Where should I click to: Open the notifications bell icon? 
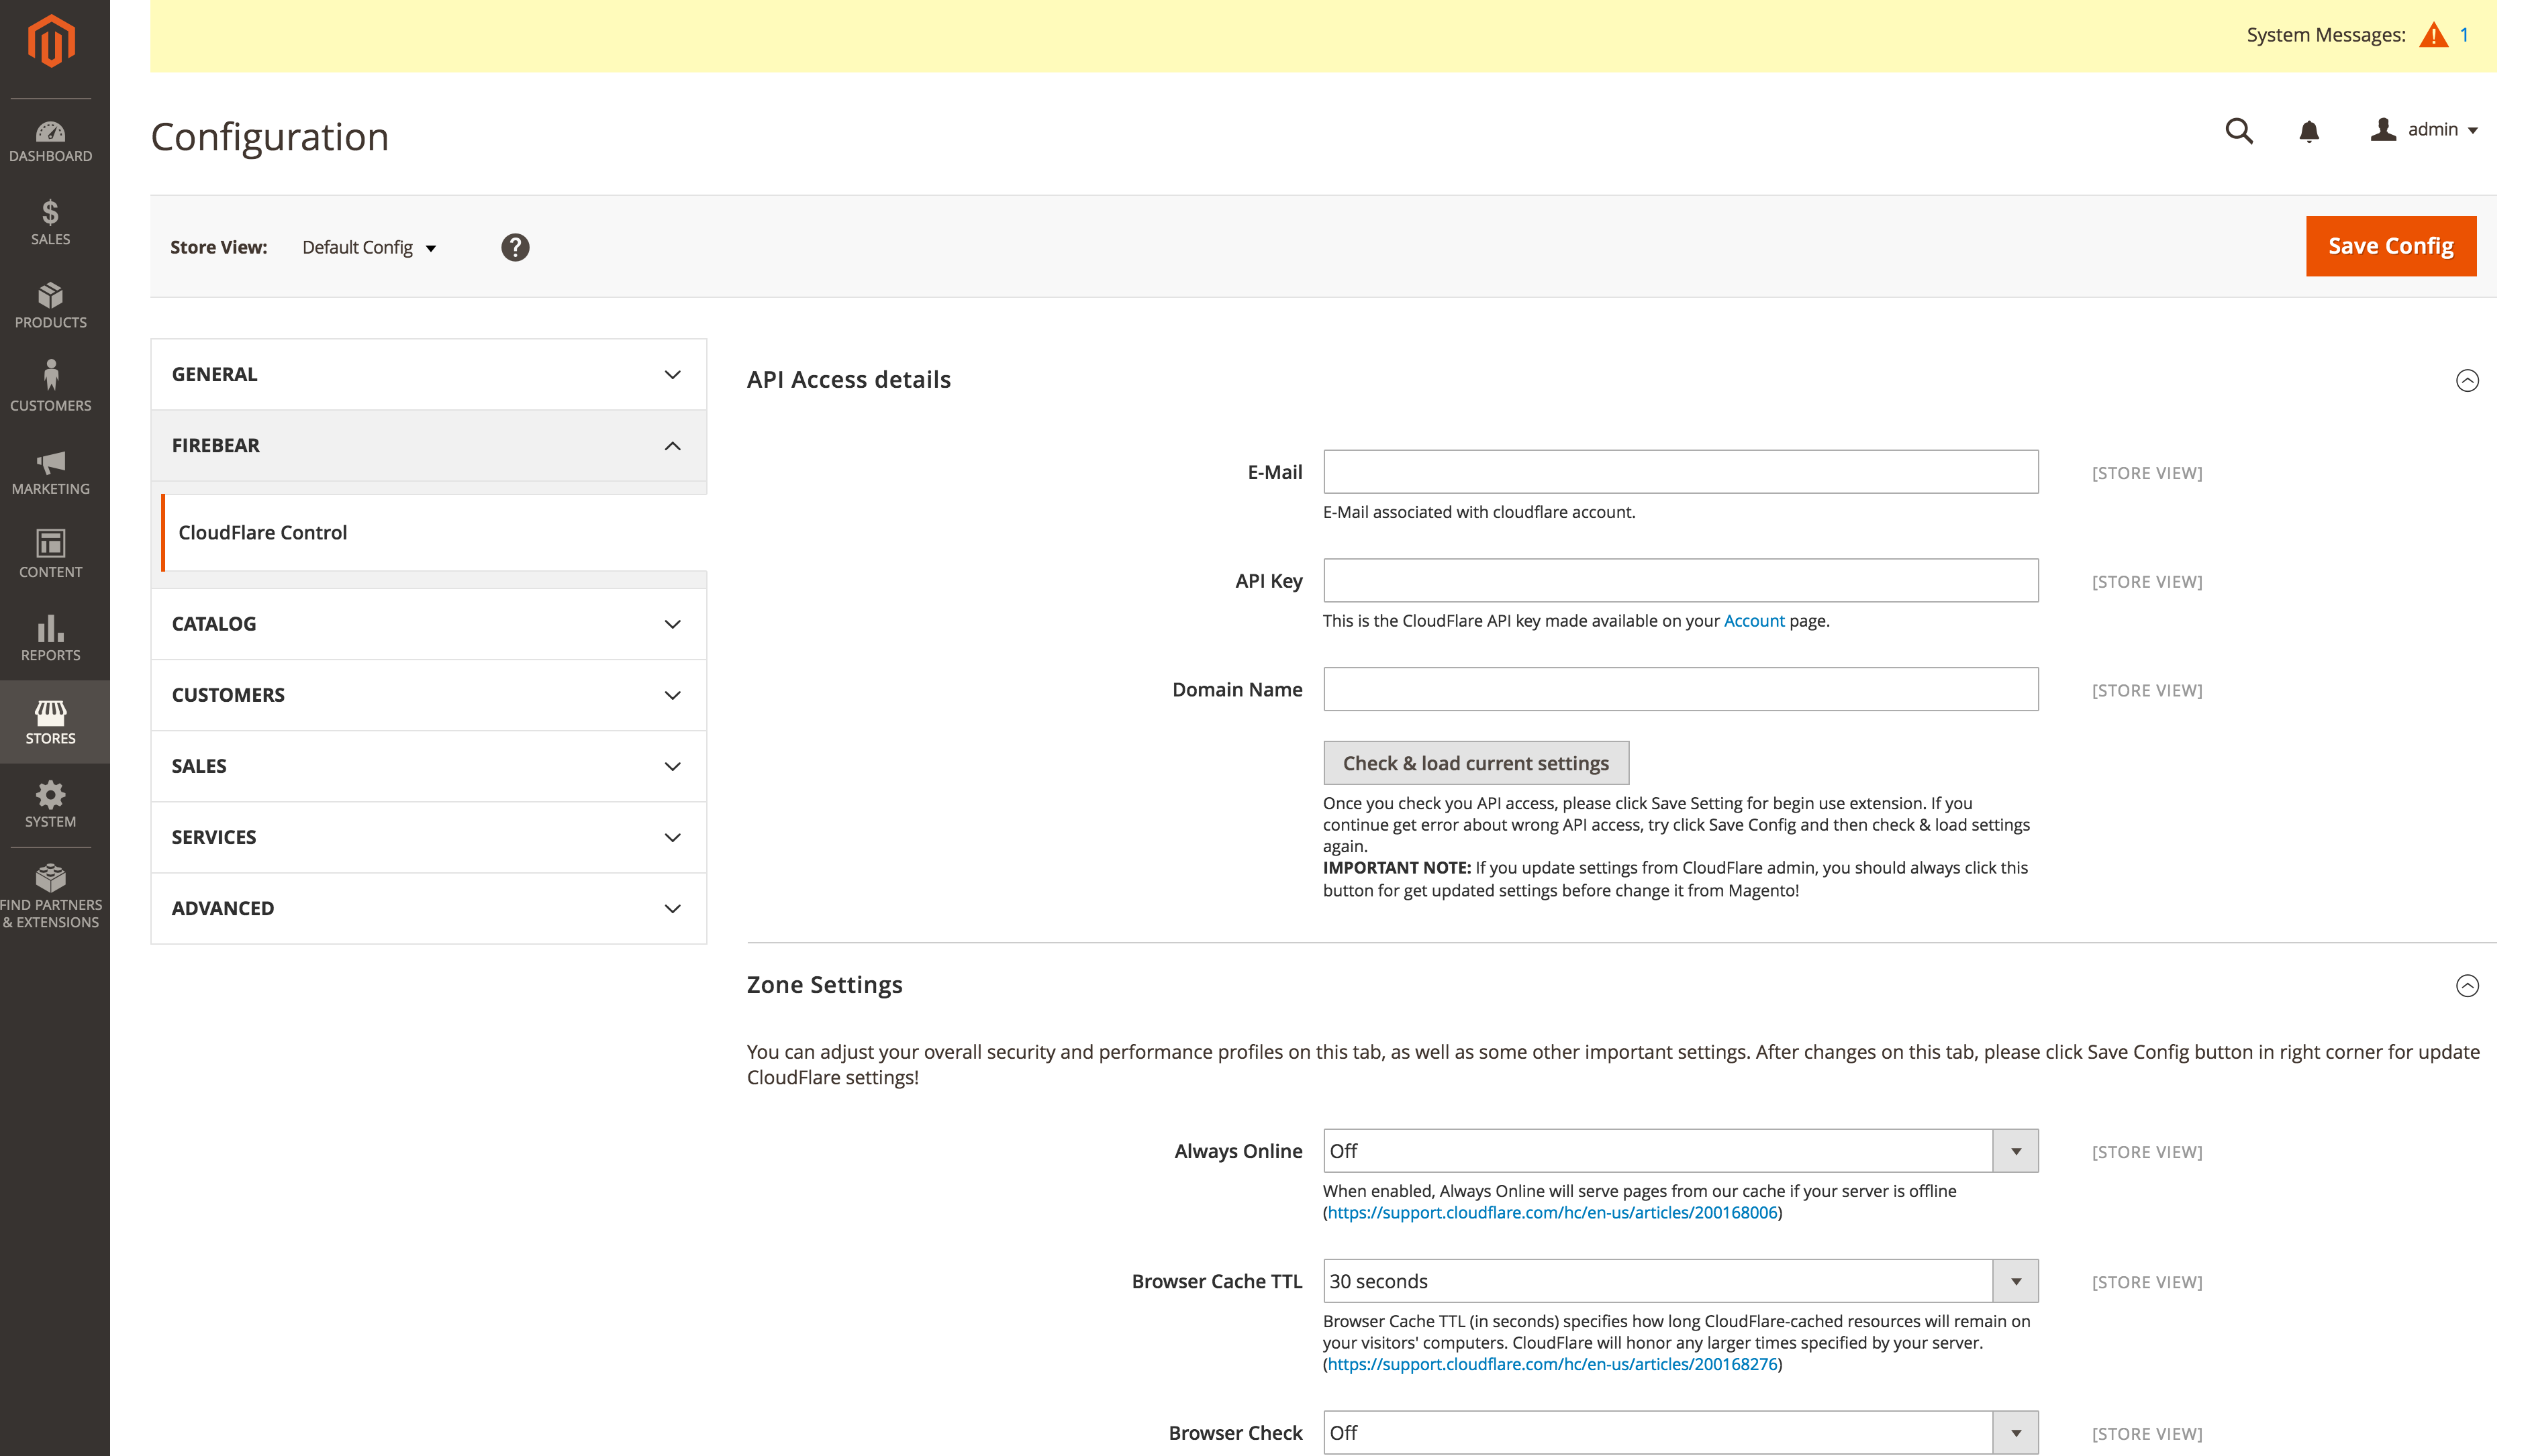(2309, 131)
